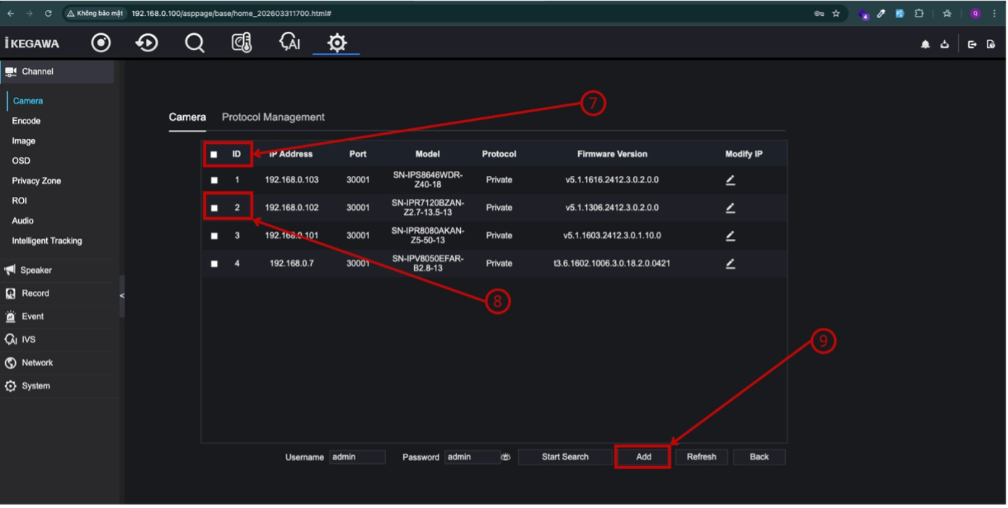Viewport: 1008px width, 508px height.
Task: Open the live view icon in top bar
Action: pos(101,43)
